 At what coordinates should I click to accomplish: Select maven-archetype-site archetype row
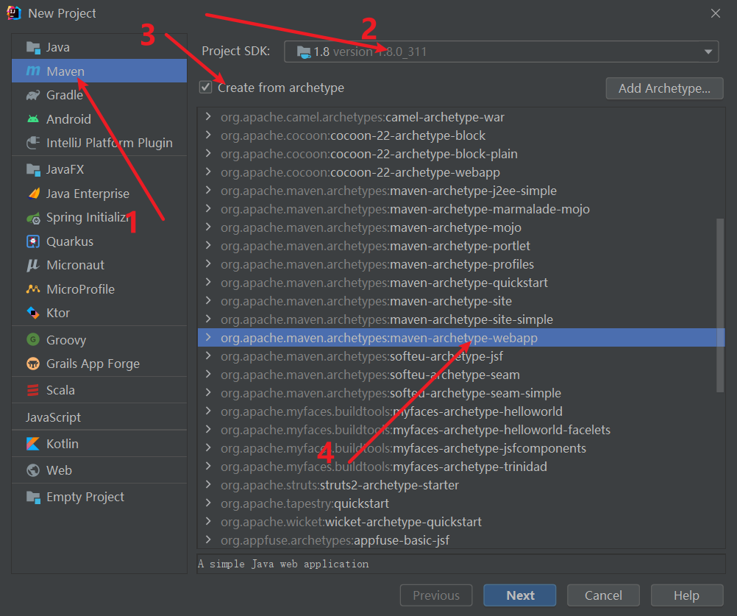tap(461, 301)
